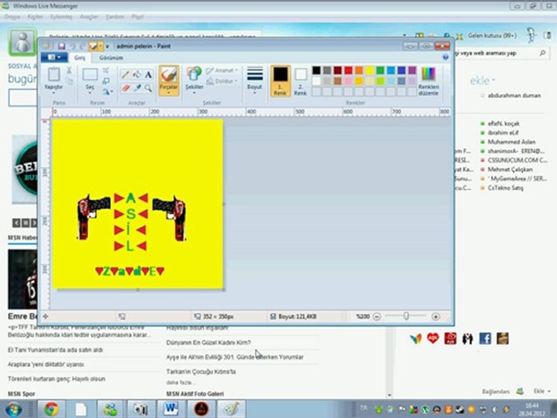Open headline Dünyanın En Güzel Kadını Kim?

pos(208,343)
